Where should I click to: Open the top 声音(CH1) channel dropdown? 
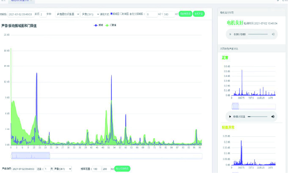(x=90, y=14)
